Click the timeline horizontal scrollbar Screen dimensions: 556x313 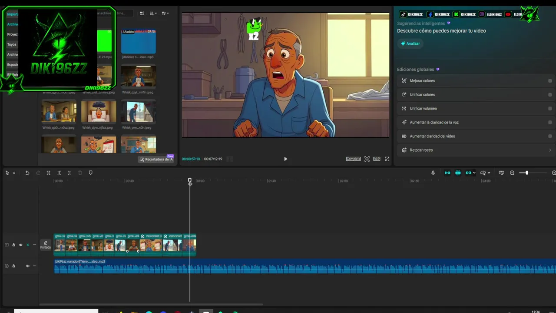point(151,304)
